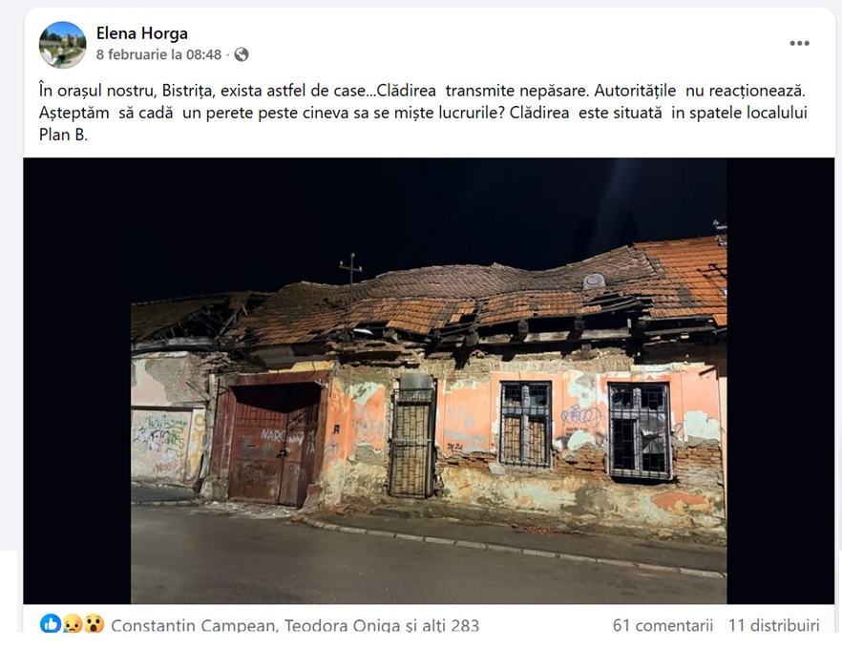Open the post timestamp 8 februarie la 08:48
Screen dimensions: 842x647
(x=158, y=54)
